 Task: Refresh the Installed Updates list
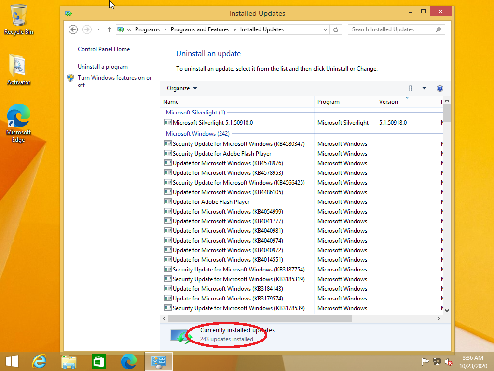pos(336,29)
